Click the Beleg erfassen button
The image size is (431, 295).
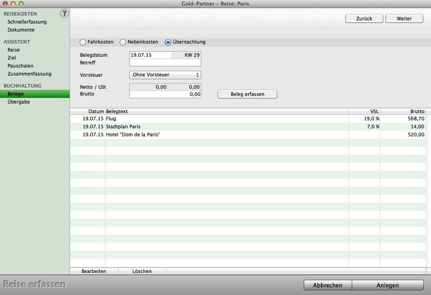tap(247, 94)
